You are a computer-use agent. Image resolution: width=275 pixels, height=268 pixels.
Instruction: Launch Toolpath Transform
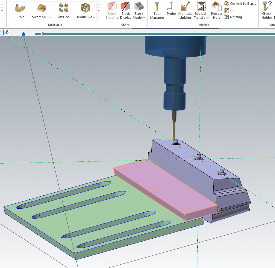tap(202, 11)
